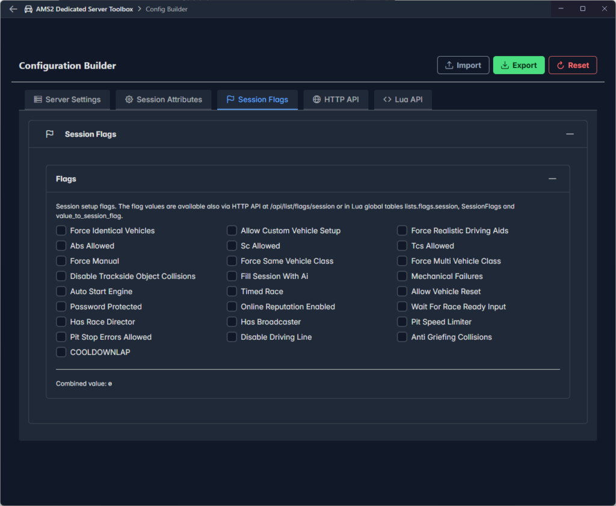Tick the Anti Griefing Collisions checkbox
The width and height of the screenshot is (616, 506).
(x=402, y=337)
